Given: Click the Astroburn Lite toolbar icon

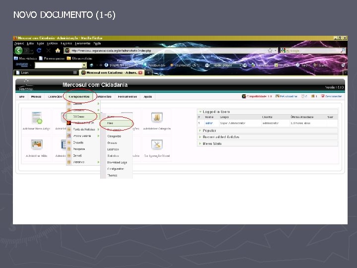Looking at the screenshot, I should coord(145,65).
